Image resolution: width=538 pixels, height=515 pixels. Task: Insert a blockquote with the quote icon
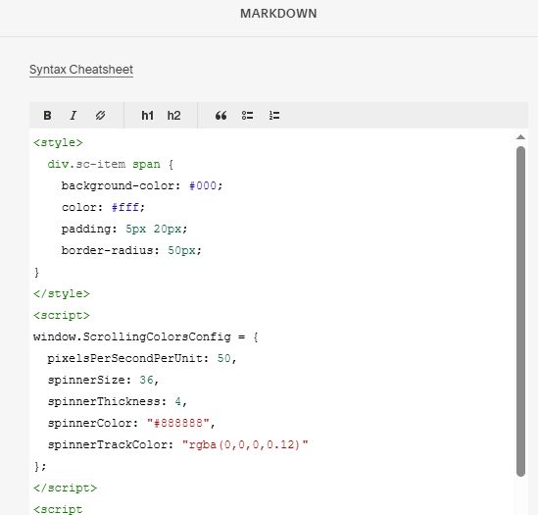point(220,116)
